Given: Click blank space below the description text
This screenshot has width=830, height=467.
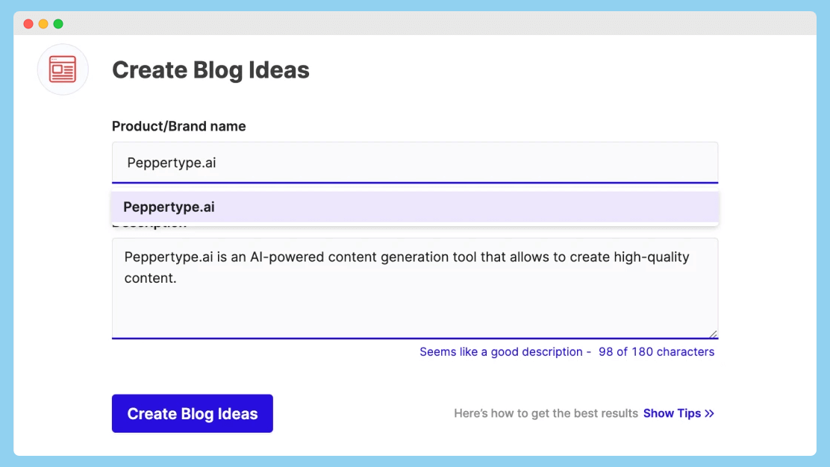Looking at the screenshot, I should point(415,312).
